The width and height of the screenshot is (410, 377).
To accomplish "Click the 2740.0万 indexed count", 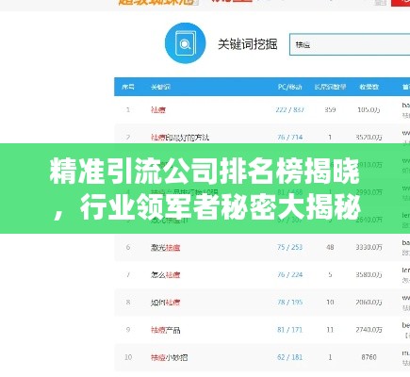I will click(369, 330).
